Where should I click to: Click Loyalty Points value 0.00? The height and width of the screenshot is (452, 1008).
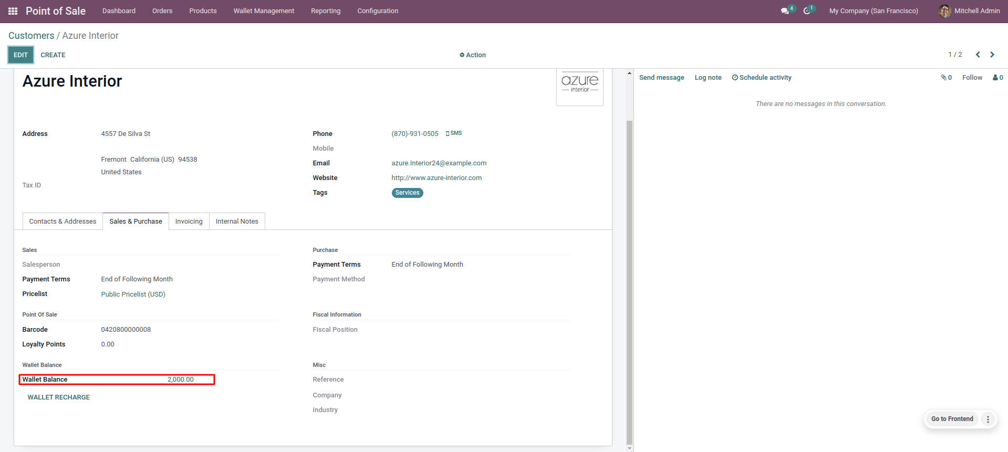click(x=108, y=344)
